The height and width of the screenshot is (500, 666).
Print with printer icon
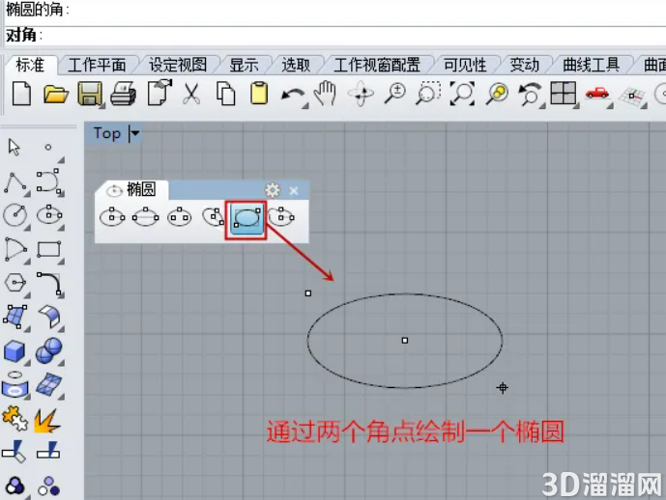tap(123, 94)
